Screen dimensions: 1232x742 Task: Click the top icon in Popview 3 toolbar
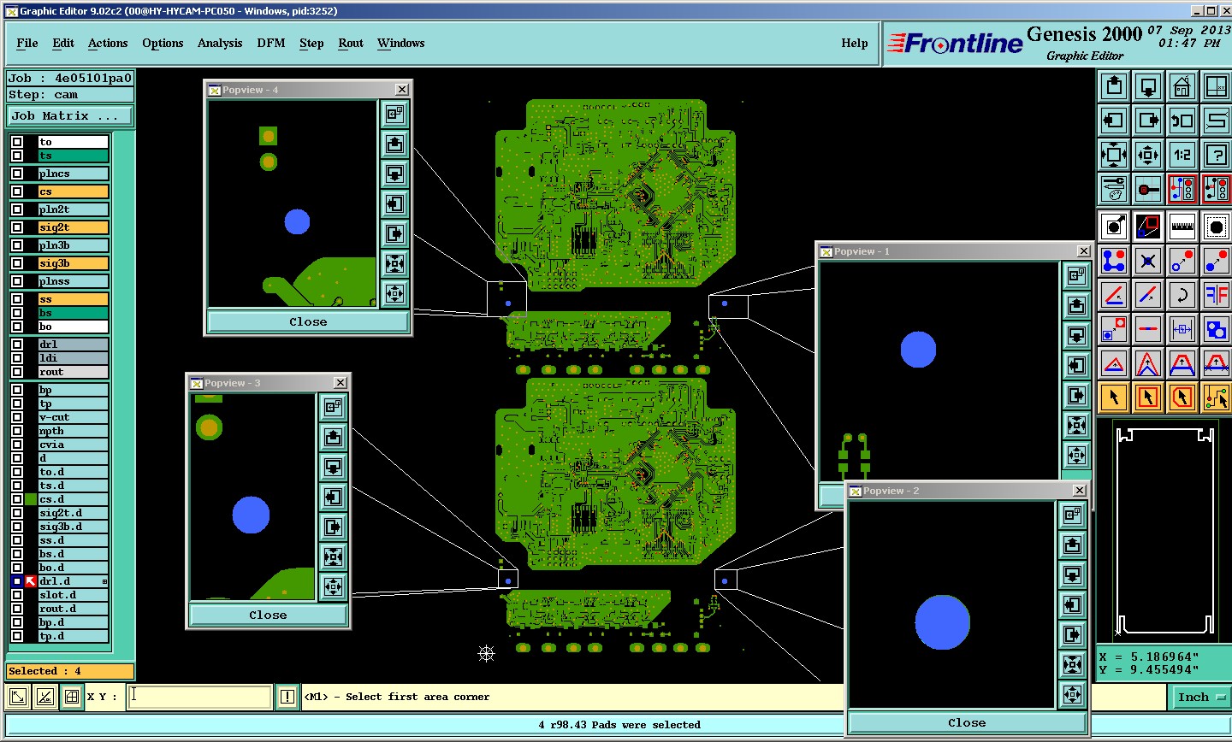(x=334, y=407)
